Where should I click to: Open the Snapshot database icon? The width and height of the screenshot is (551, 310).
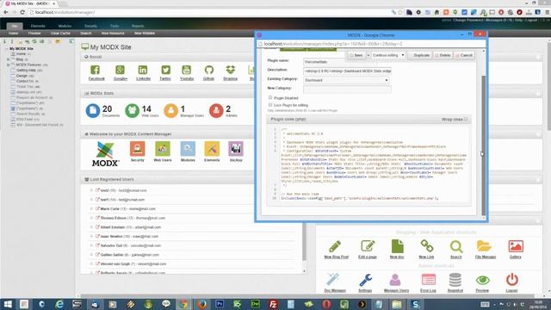(455, 280)
